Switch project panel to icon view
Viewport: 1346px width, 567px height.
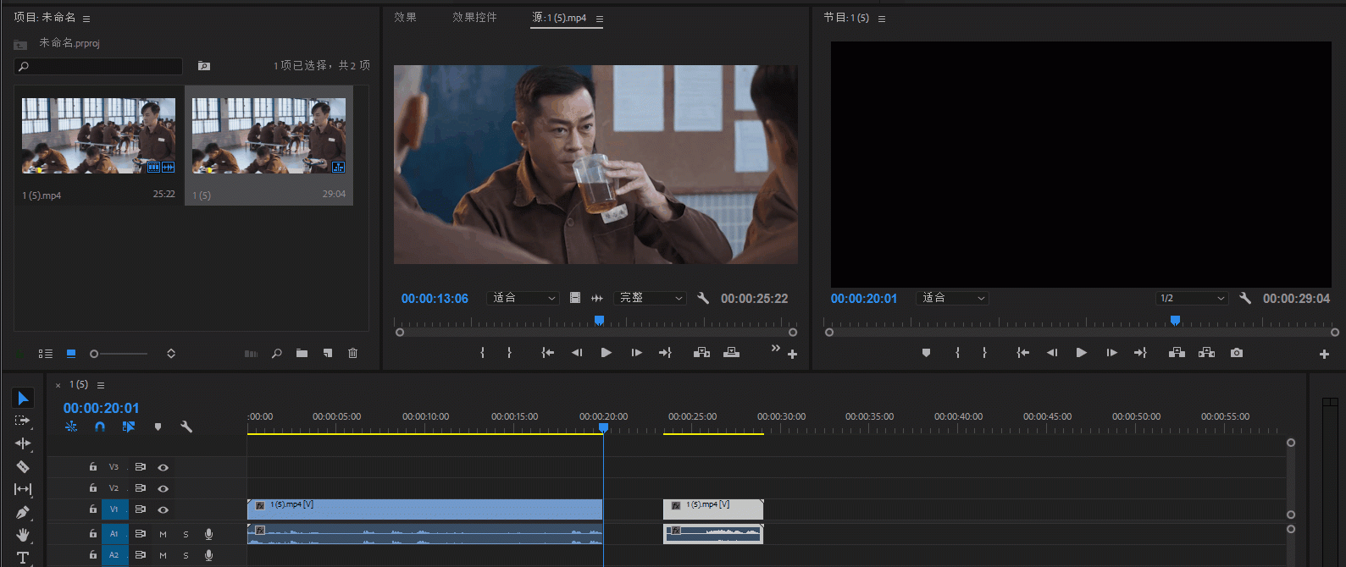pyautogui.click(x=71, y=354)
